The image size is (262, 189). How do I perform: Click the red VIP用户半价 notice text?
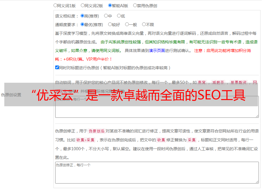99,59
